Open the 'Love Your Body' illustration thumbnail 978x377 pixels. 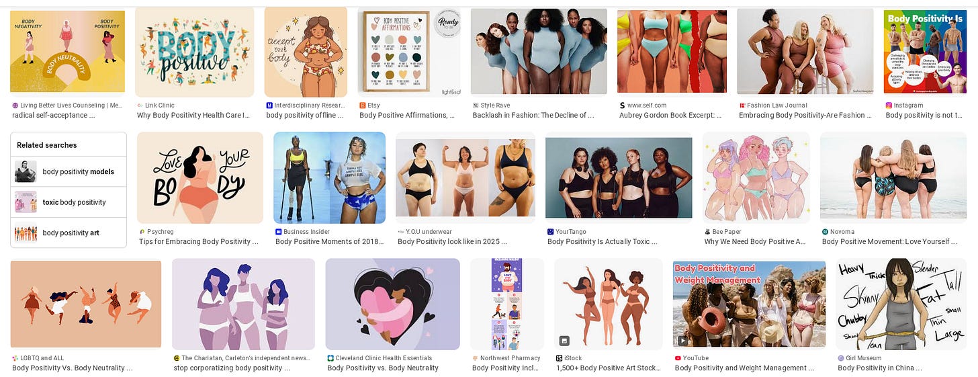tap(200, 177)
